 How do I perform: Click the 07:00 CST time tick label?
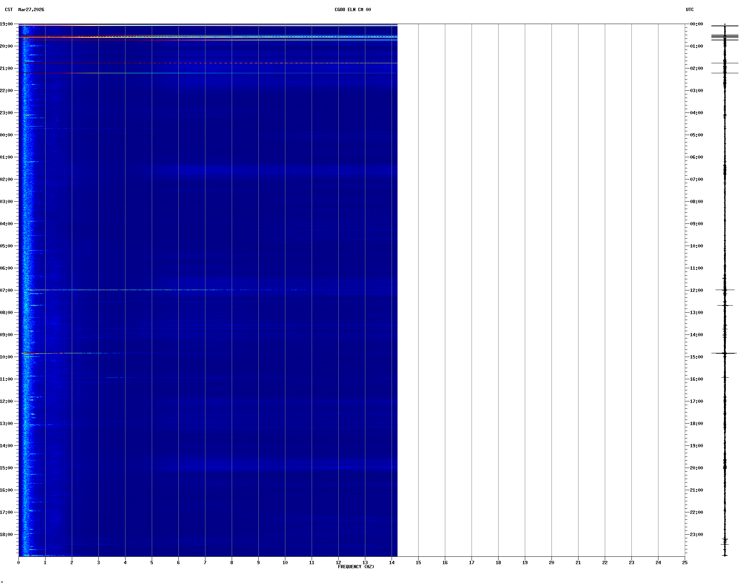pos(7,290)
